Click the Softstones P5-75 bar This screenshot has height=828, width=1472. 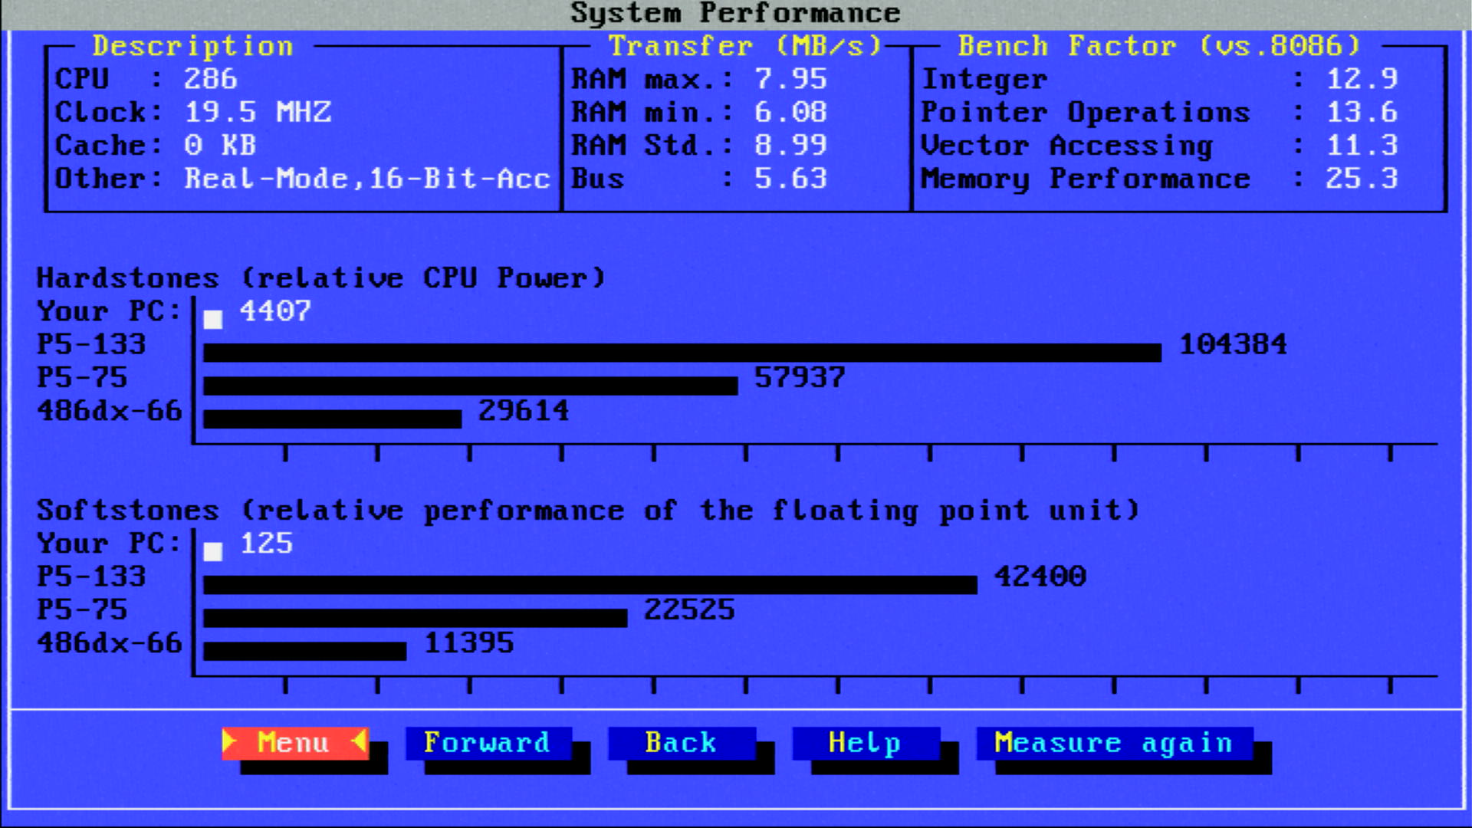coord(416,618)
